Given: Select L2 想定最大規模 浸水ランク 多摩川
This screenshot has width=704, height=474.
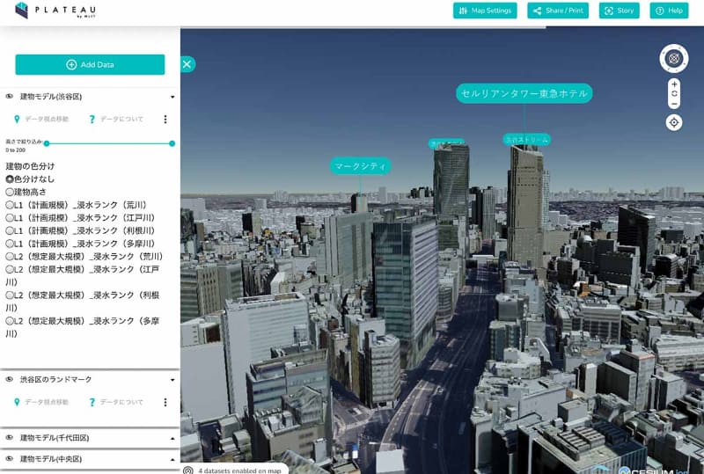Looking at the screenshot, I should pyautogui.click(x=10, y=321).
